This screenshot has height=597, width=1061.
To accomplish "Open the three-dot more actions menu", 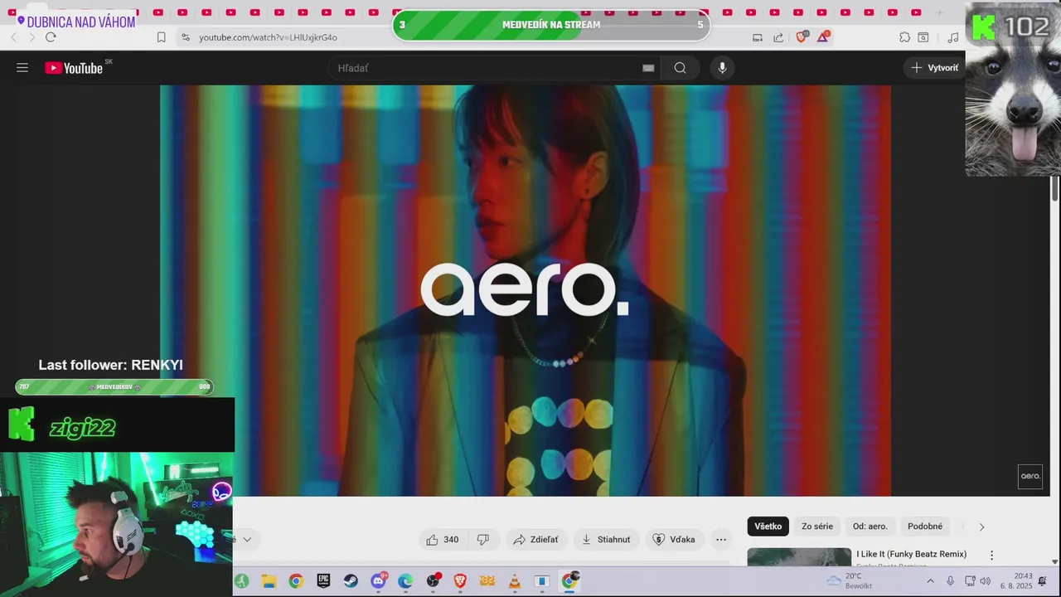I will [x=721, y=540].
